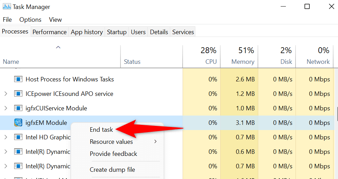The height and width of the screenshot is (179, 338).
Task: Select Provide feedback in the context menu
Action: (113, 154)
